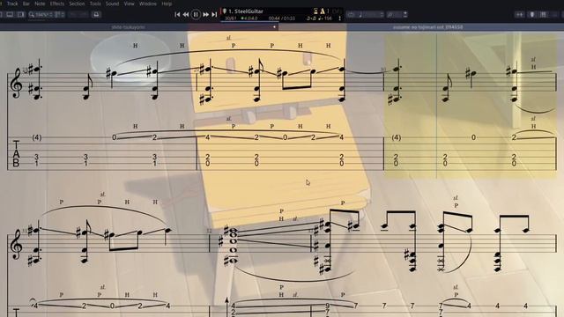
Task: Click the highlighted (4) in the current bar
Action: [x=396, y=137]
